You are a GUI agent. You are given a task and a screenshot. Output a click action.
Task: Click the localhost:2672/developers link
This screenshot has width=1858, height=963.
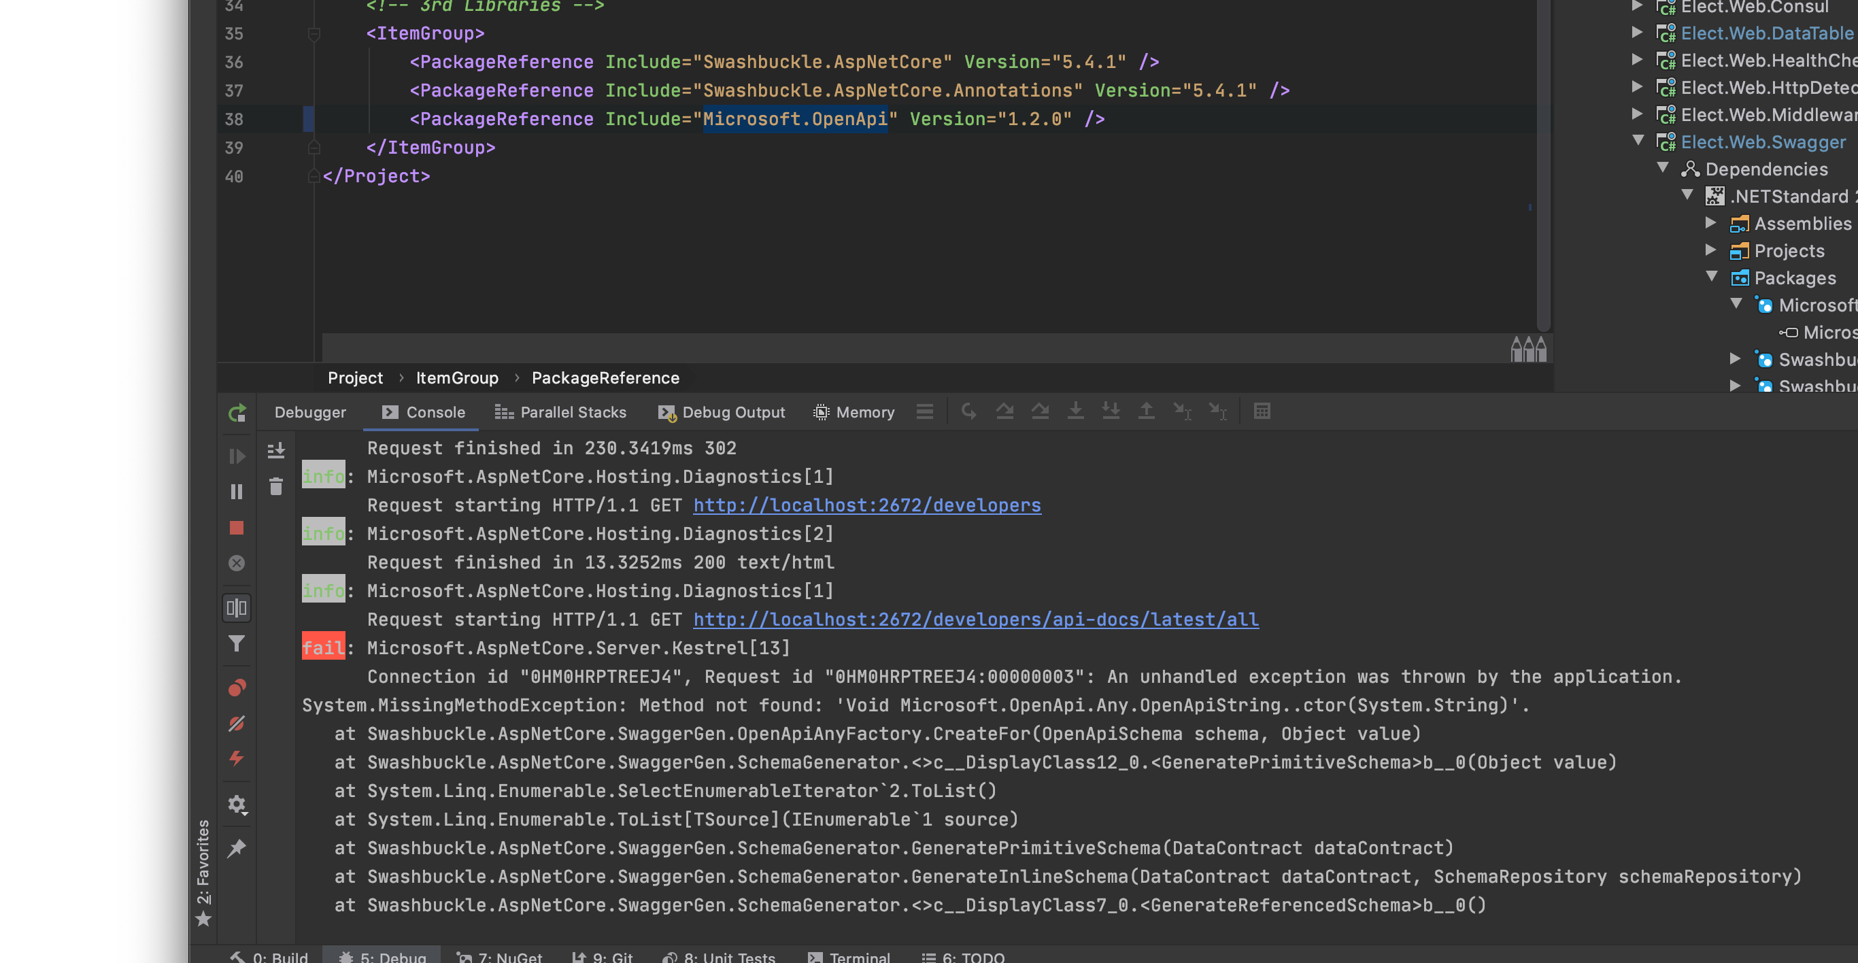pos(866,505)
